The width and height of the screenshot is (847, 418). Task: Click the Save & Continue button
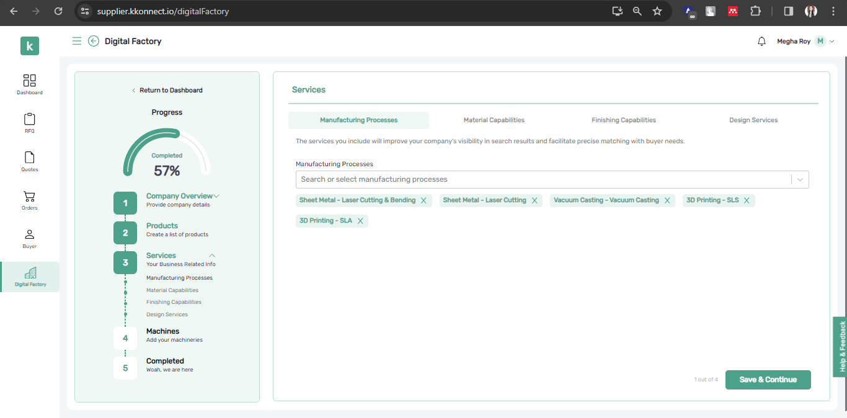pos(768,380)
